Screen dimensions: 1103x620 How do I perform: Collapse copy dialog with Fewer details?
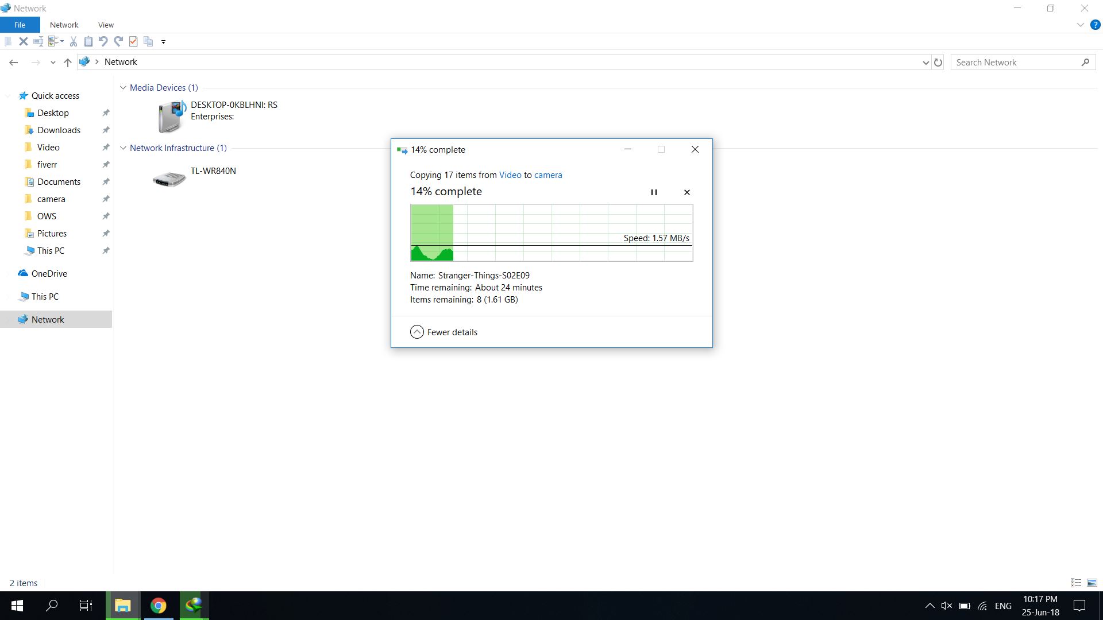coord(444,332)
